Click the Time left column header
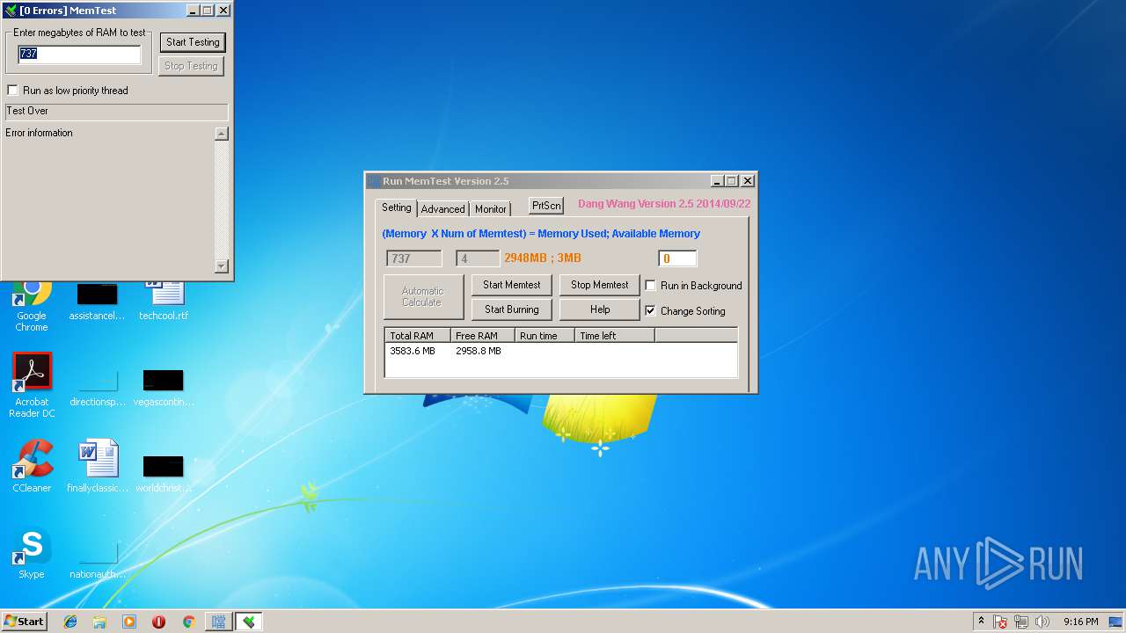The width and height of the screenshot is (1126, 633). [x=615, y=336]
